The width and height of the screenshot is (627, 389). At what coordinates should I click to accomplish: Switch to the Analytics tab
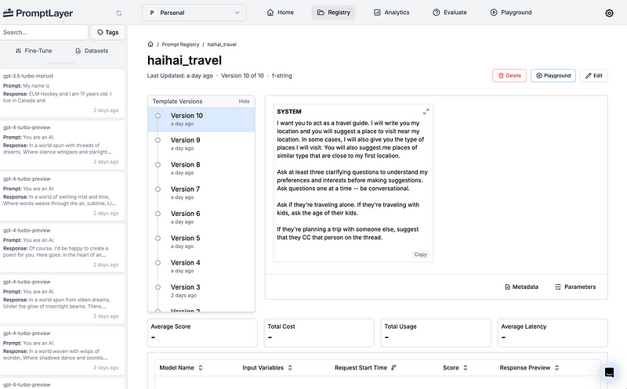tap(392, 13)
